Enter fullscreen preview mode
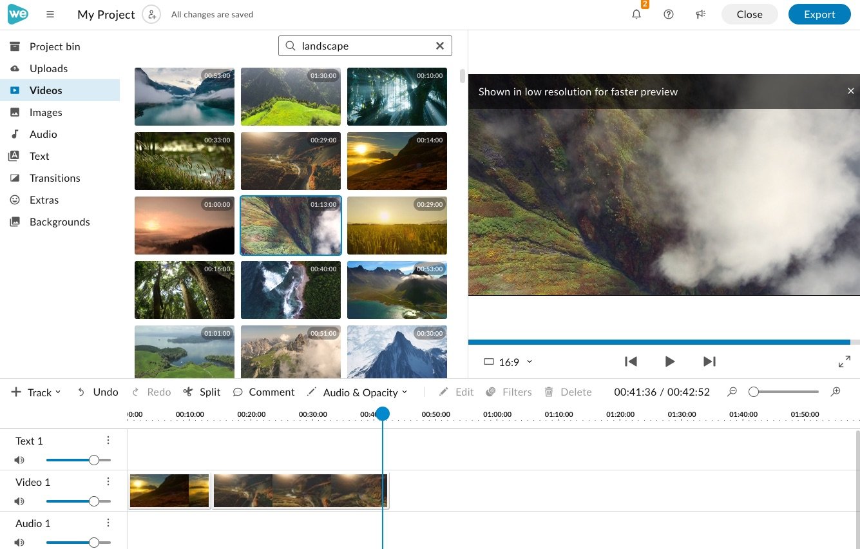860x549 pixels. [x=844, y=361]
